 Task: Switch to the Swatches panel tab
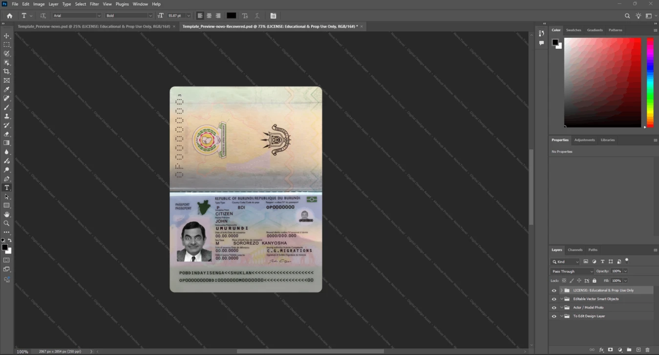574,30
